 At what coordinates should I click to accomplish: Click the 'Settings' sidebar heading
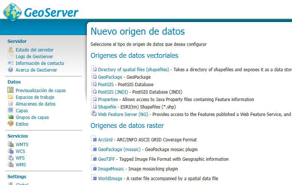(x=17, y=177)
